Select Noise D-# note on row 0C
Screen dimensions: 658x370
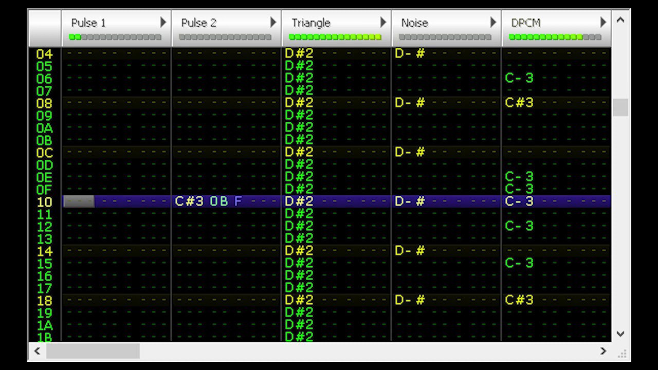[410, 152]
